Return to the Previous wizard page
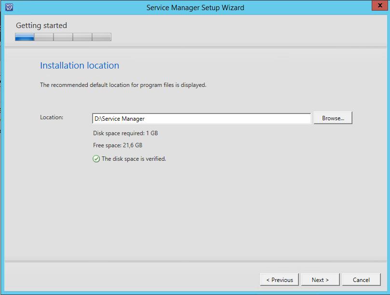This screenshot has width=390, height=295. 280,280
